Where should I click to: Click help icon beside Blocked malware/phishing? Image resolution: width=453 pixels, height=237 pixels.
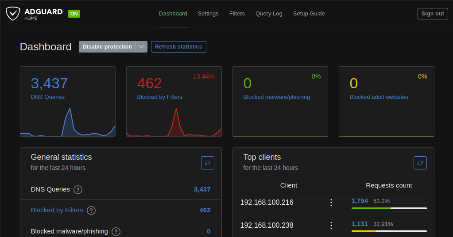(x=116, y=232)
